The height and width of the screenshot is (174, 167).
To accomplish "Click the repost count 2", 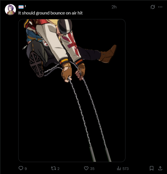I will (x=59, y=169).
